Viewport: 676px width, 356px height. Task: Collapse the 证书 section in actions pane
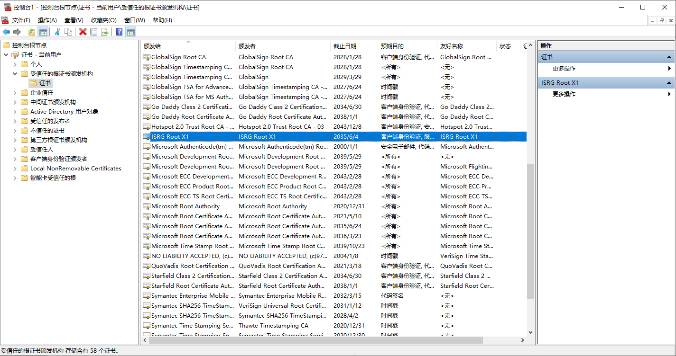[x=670, y=57]
